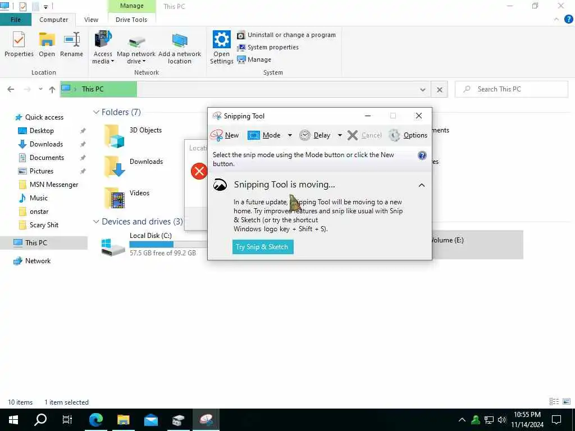Select the 3D Objects folder
This screenshot has width=575, height=431.
click(x=134, y=136)
